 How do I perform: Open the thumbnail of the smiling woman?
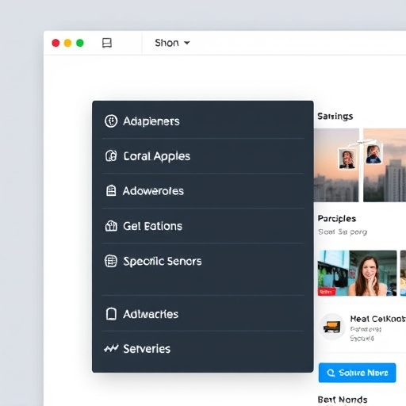[x=357, y=273]
